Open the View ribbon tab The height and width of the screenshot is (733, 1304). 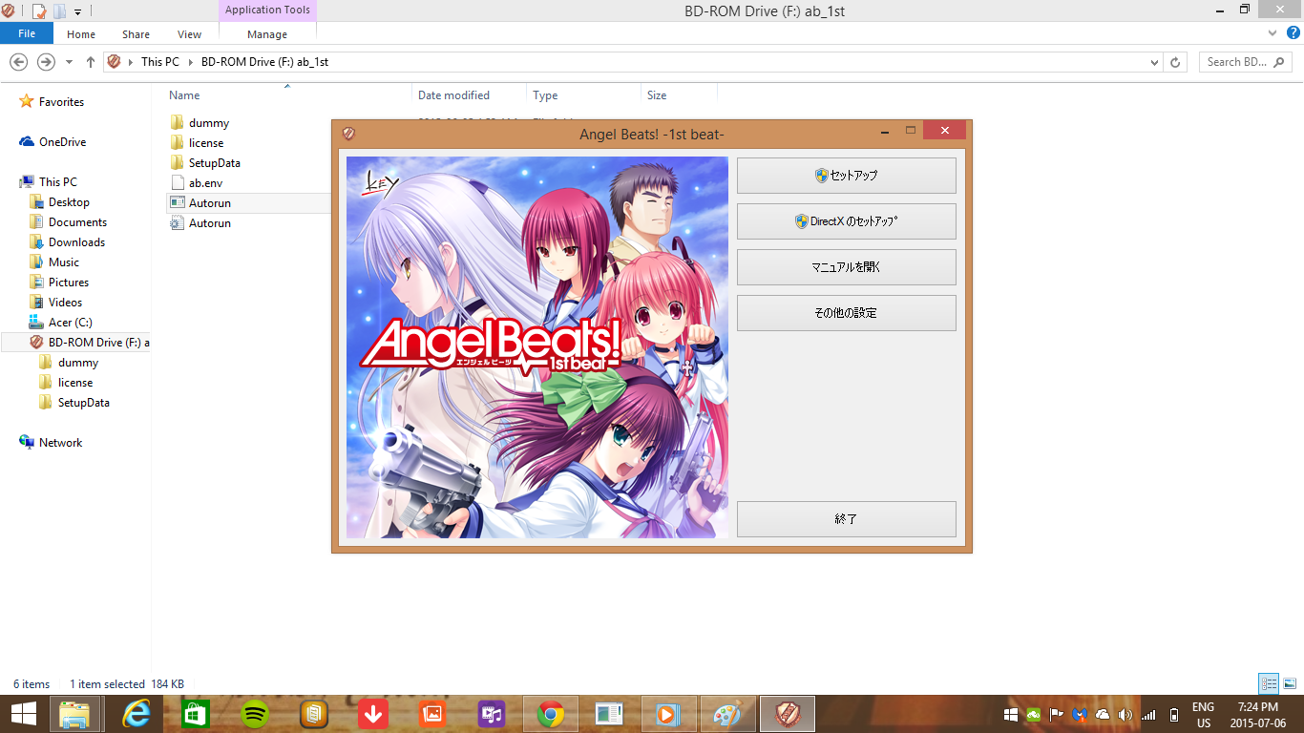[189, 34]
